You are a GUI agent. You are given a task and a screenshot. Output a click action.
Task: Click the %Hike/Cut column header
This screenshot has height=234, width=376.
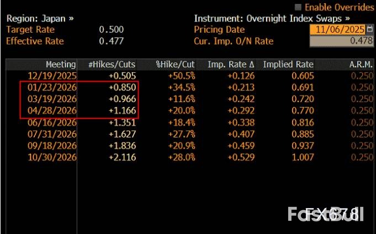176,65
